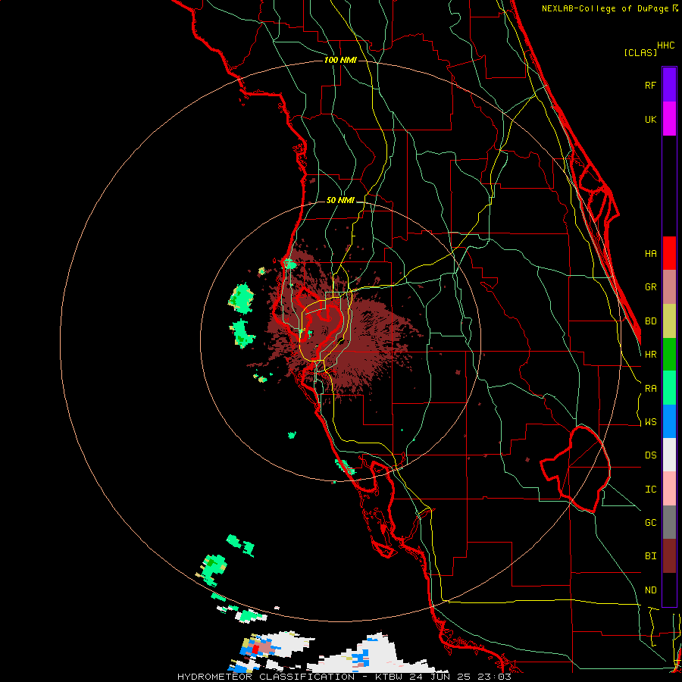The height and width of the screenshot is (682, 682).
Task: Click the [CLAS] legend header text
Action: (x=640, y=52)
